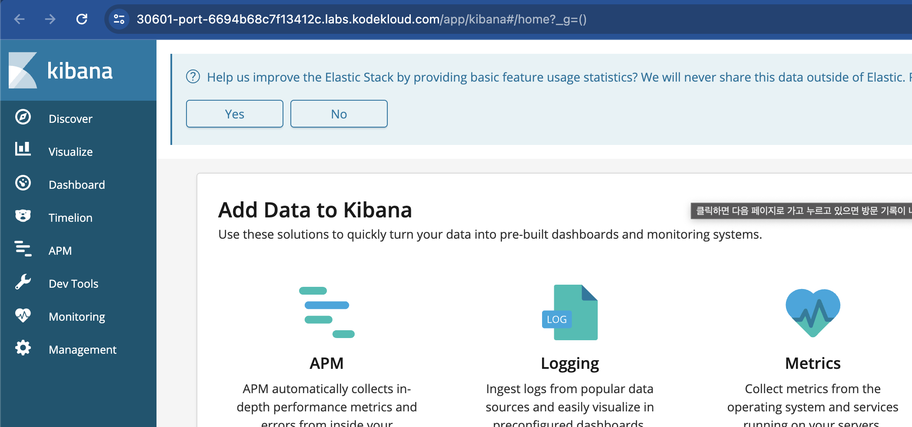
Task: Open site settings icon in address bar
Action: coord(119,19)
